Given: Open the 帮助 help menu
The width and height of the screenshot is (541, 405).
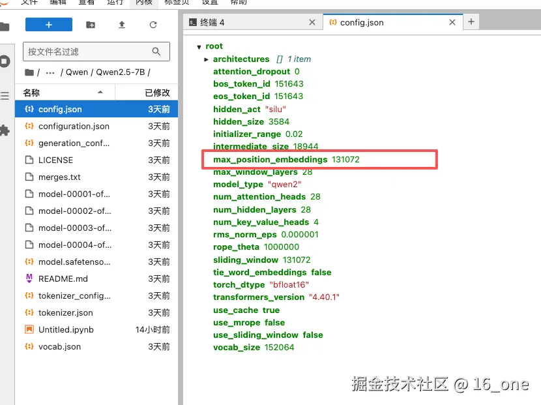Looking at the screenshot, I should (x=239, y=2).
